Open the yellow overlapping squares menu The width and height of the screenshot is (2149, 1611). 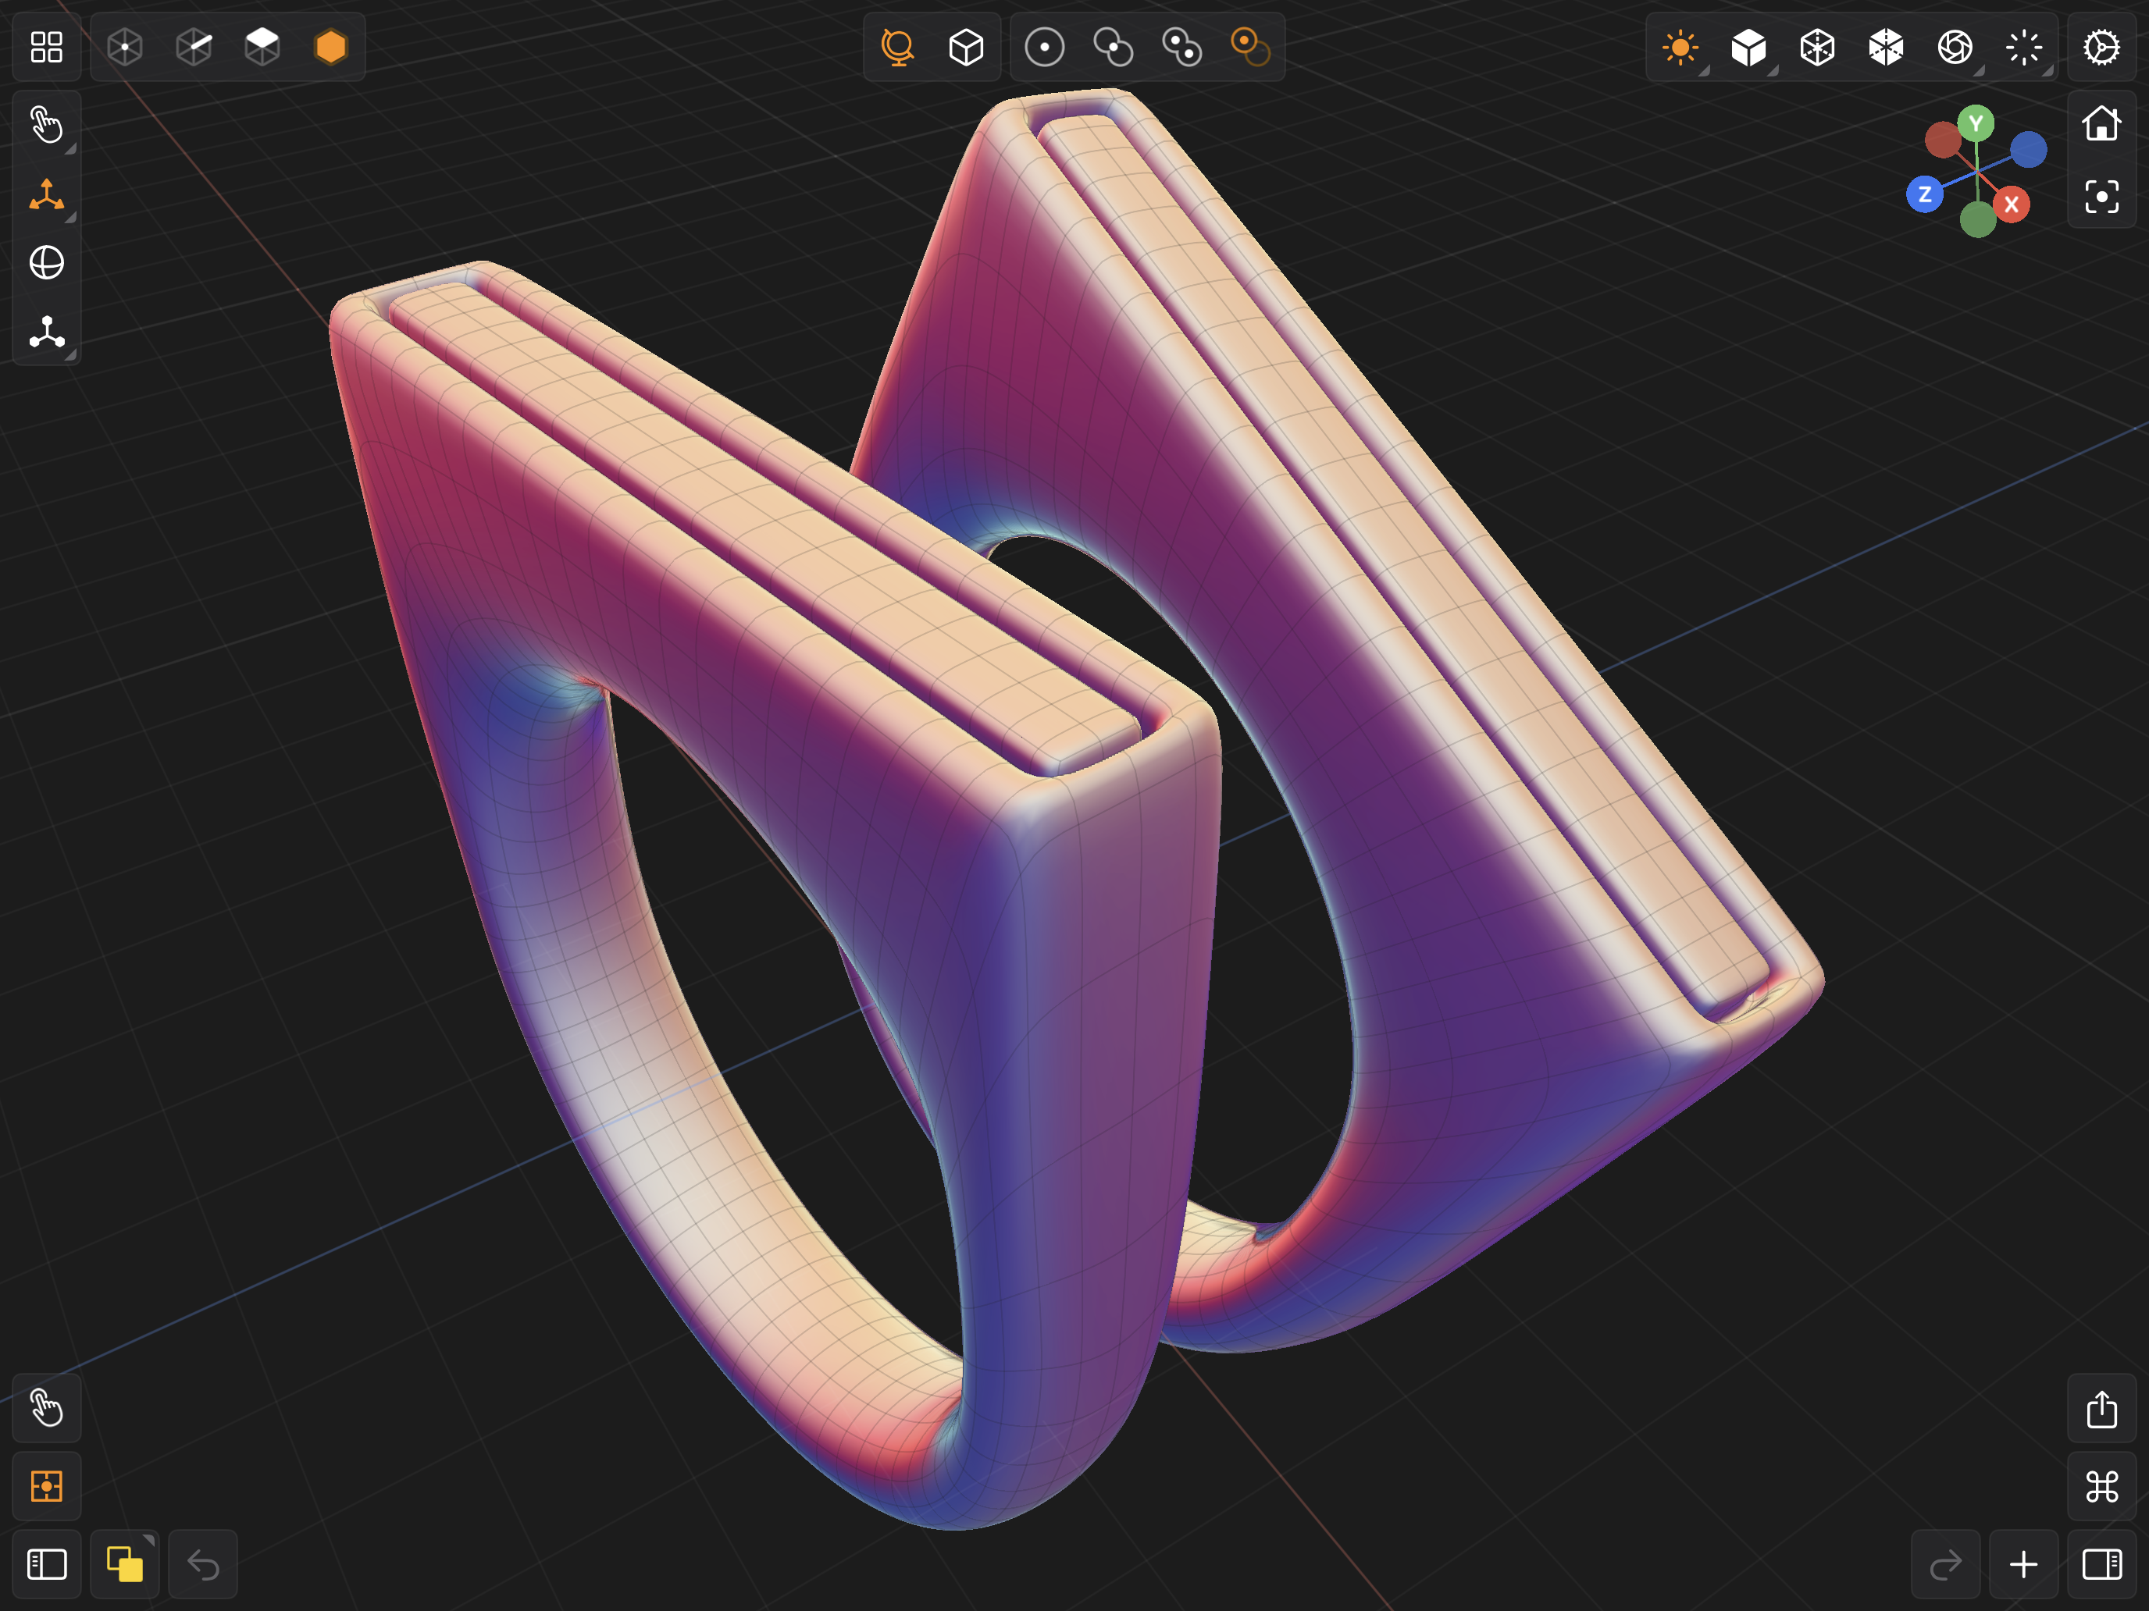pos(125,1564)
